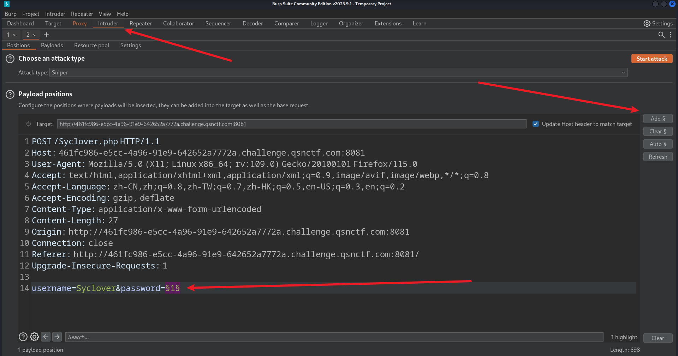Image resolution: width=678 pixels, height=356 pixels.
Task: Click the Start attack button
Action: pyautogui.click(x=652, y=59)
